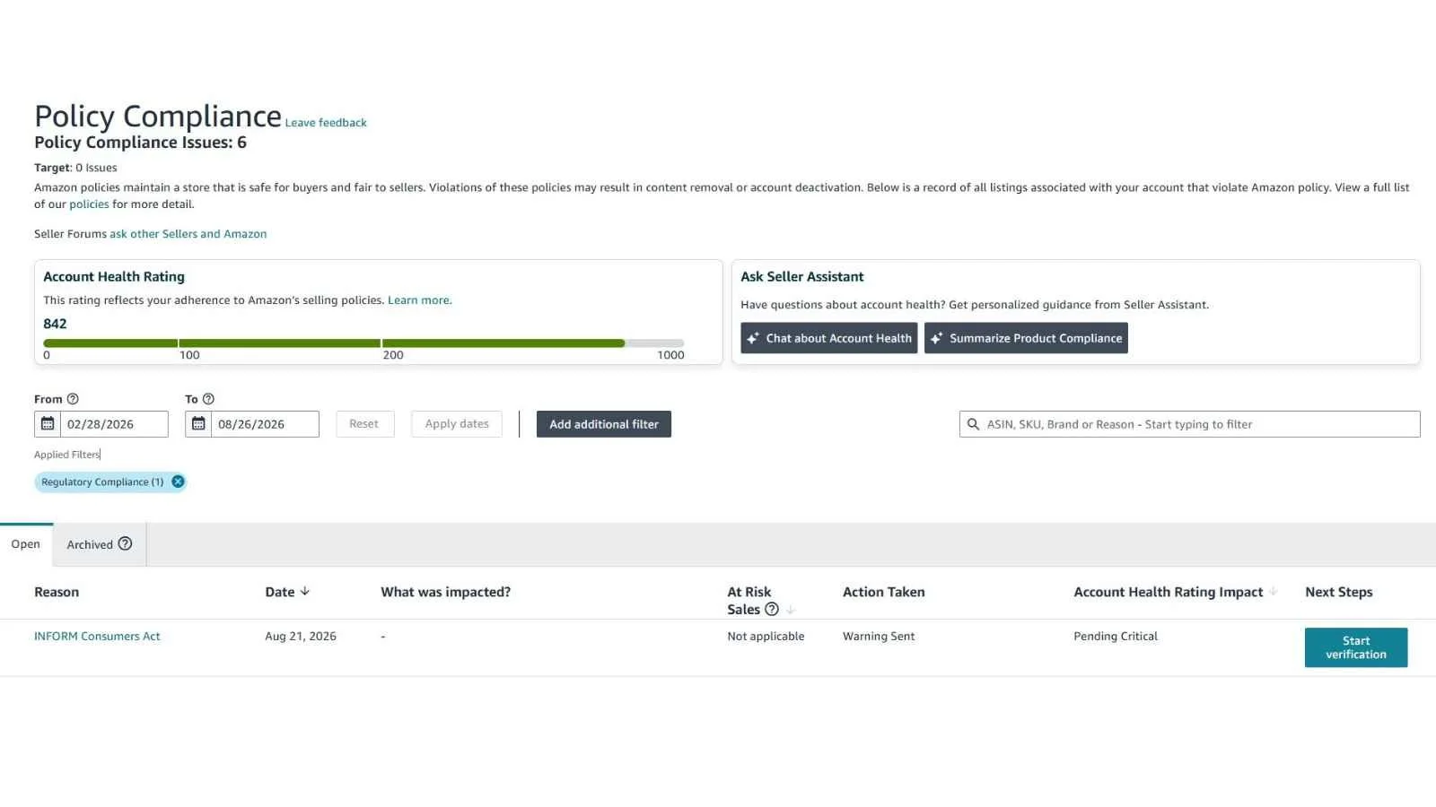The image size is (1436, 807).
Task: Click Policy Compliance Issues: 6 heading
Action: pos(140,143)
